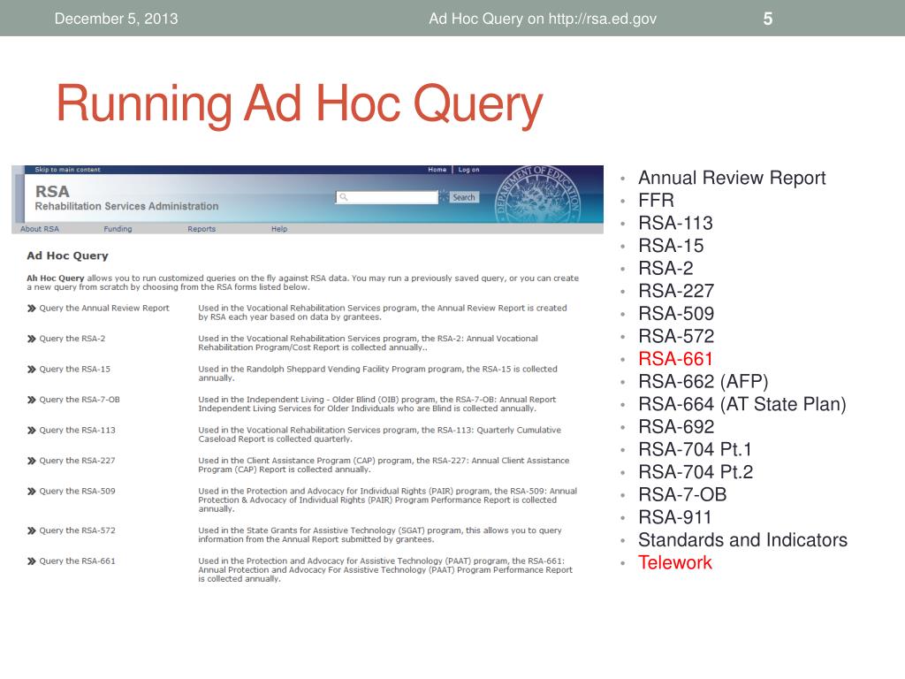
Task: Click the arrow icon beside Query the RSA-7-OB
Action: tap(32, 400)
